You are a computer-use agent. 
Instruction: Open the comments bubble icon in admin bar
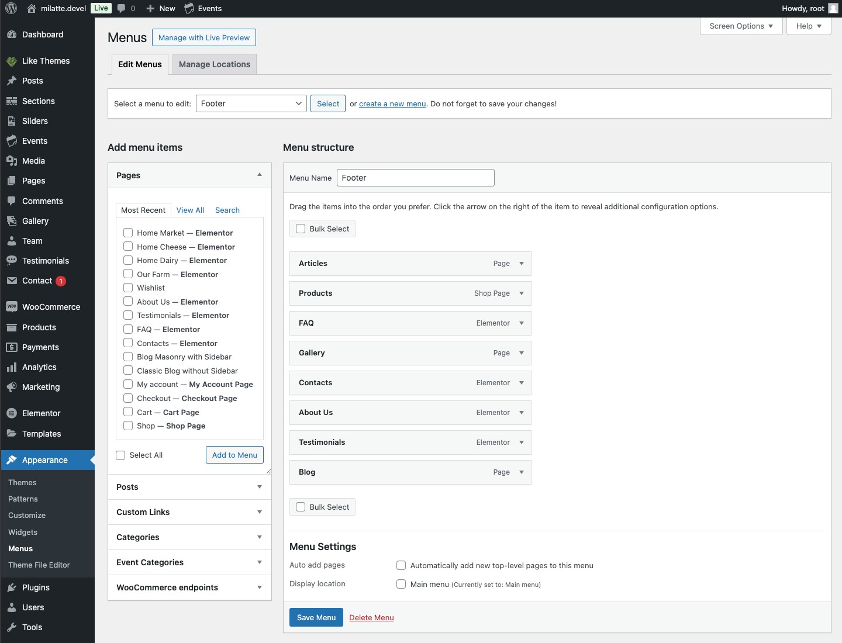click(x=121, y=8)
